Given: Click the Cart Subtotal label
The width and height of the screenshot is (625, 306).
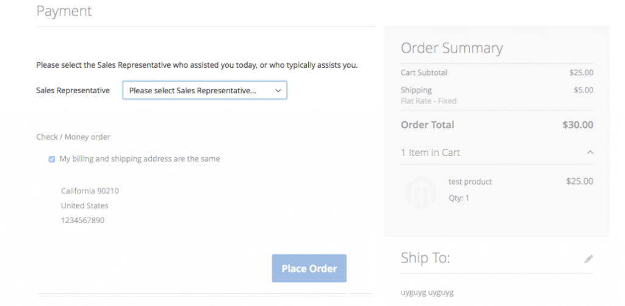Looking at the screenshot, I should [424, 73].
